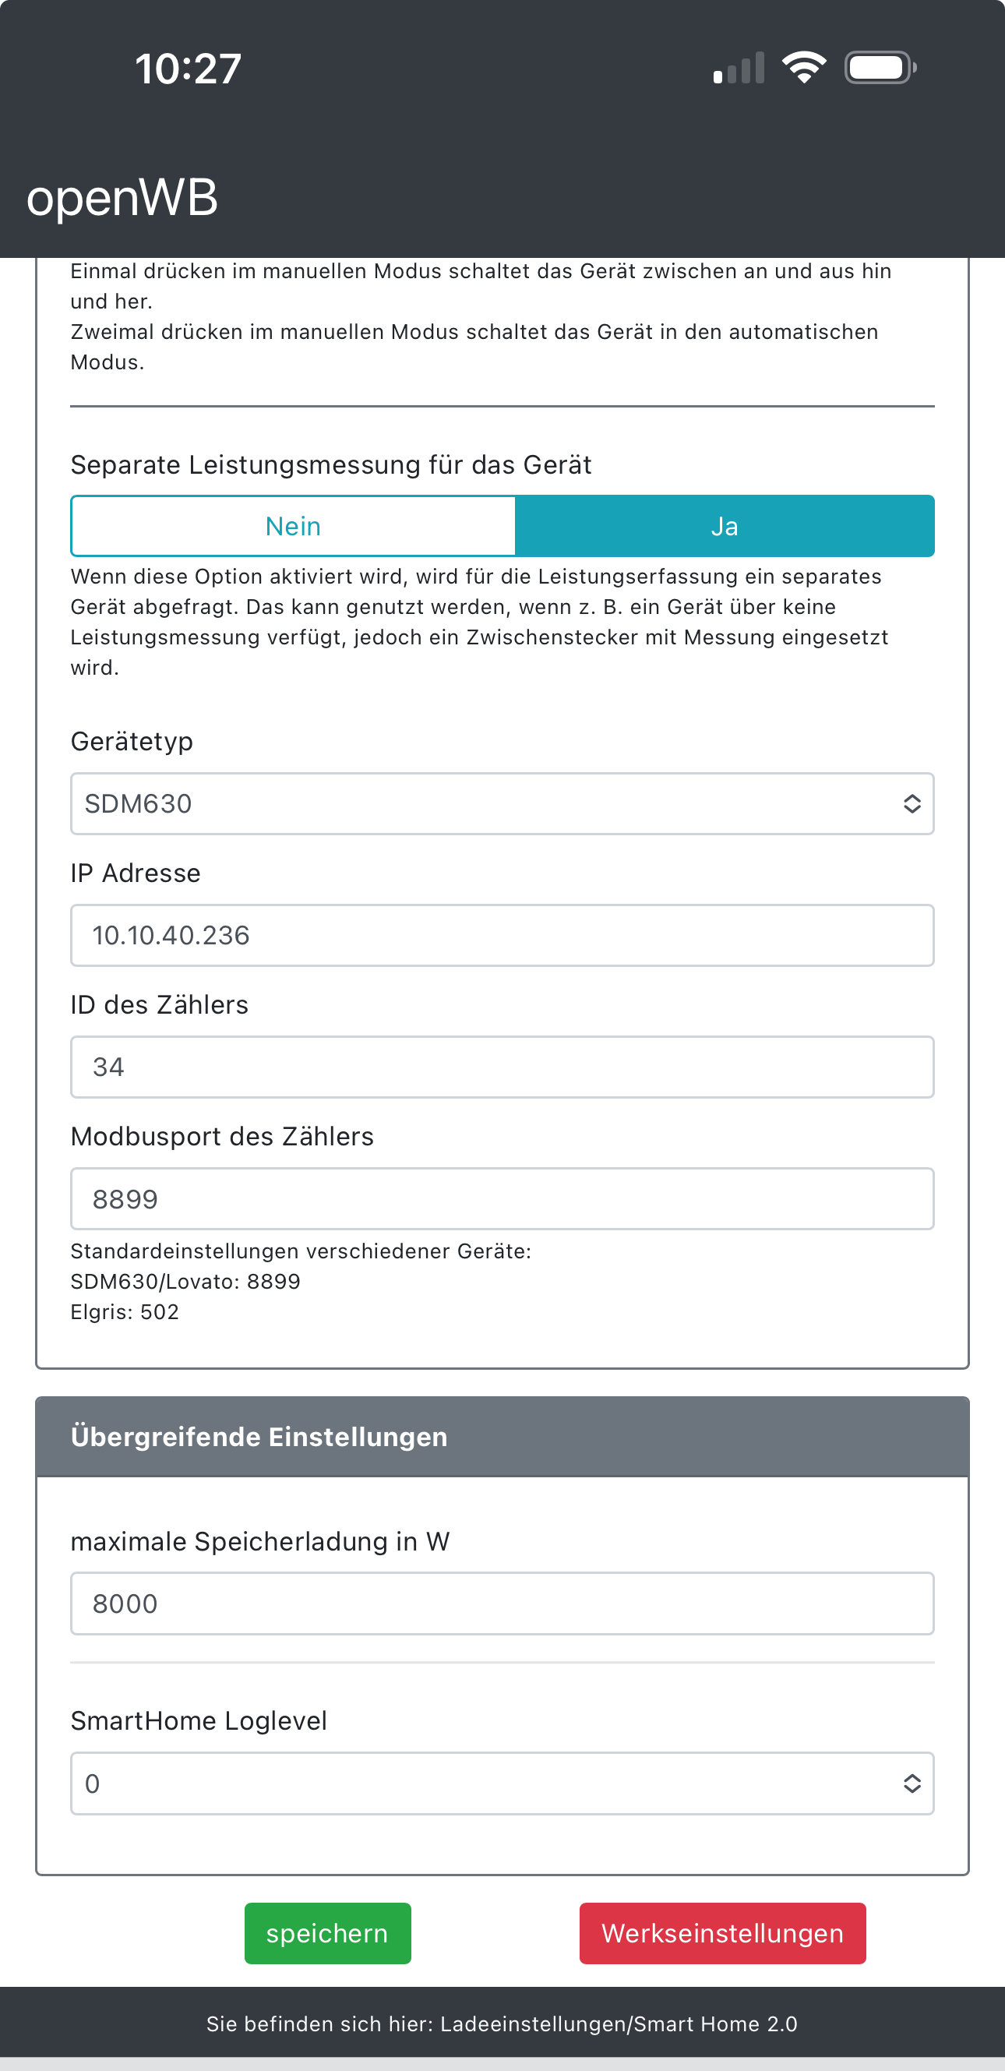Tap the openWB header title

(122, 198)
